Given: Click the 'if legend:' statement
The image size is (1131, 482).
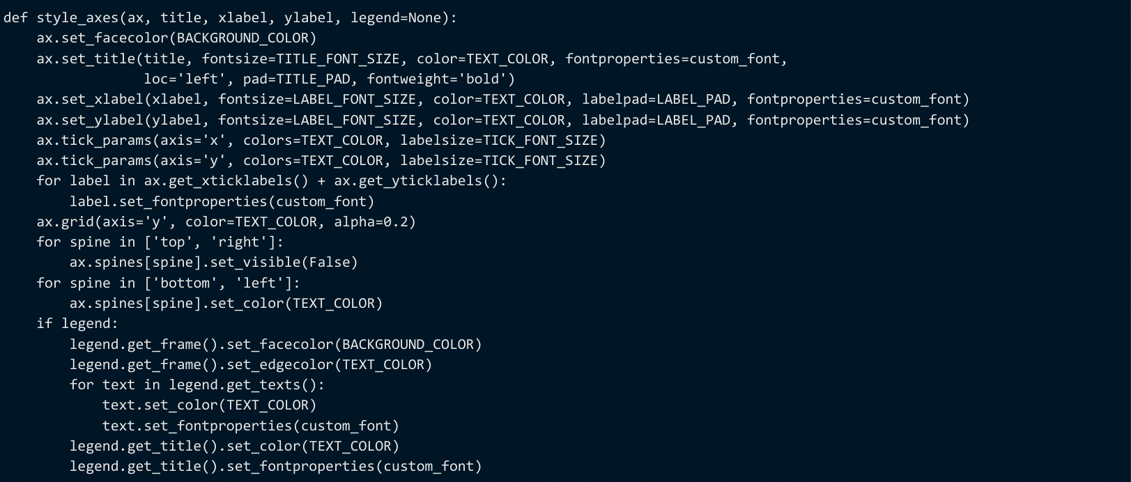Looking at the screenshot, I should tap(77, 324).
